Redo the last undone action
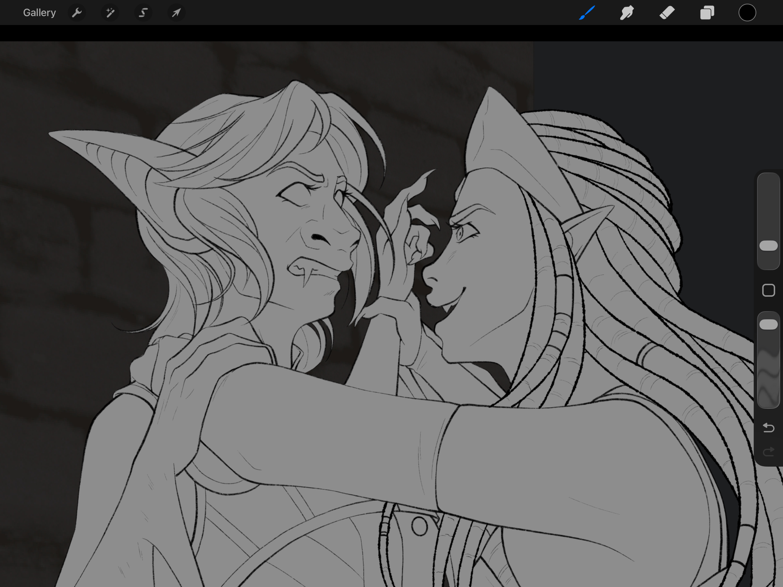The height and width of the screenshot is (587, 783). point(768,452)
